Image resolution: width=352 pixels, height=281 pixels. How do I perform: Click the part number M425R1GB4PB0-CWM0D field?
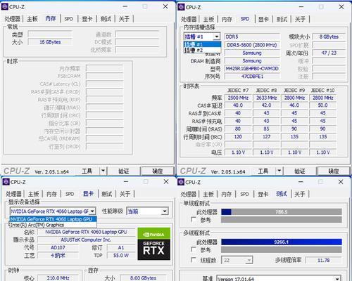tap(252, 69)
